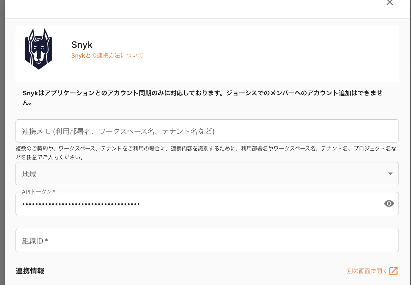This screenshot has height=285, width=411.
Task: Focus the 組織ID input field
Action: (x=207, y=241)
